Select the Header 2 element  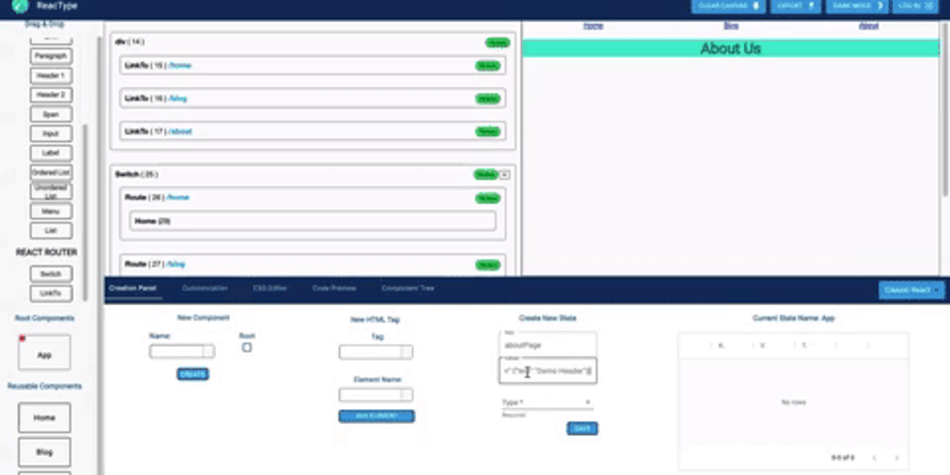tap(51, 96)
